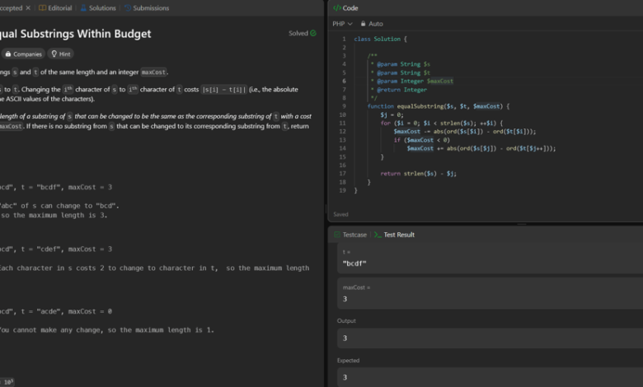Click line 1 class Solution text

380,39
